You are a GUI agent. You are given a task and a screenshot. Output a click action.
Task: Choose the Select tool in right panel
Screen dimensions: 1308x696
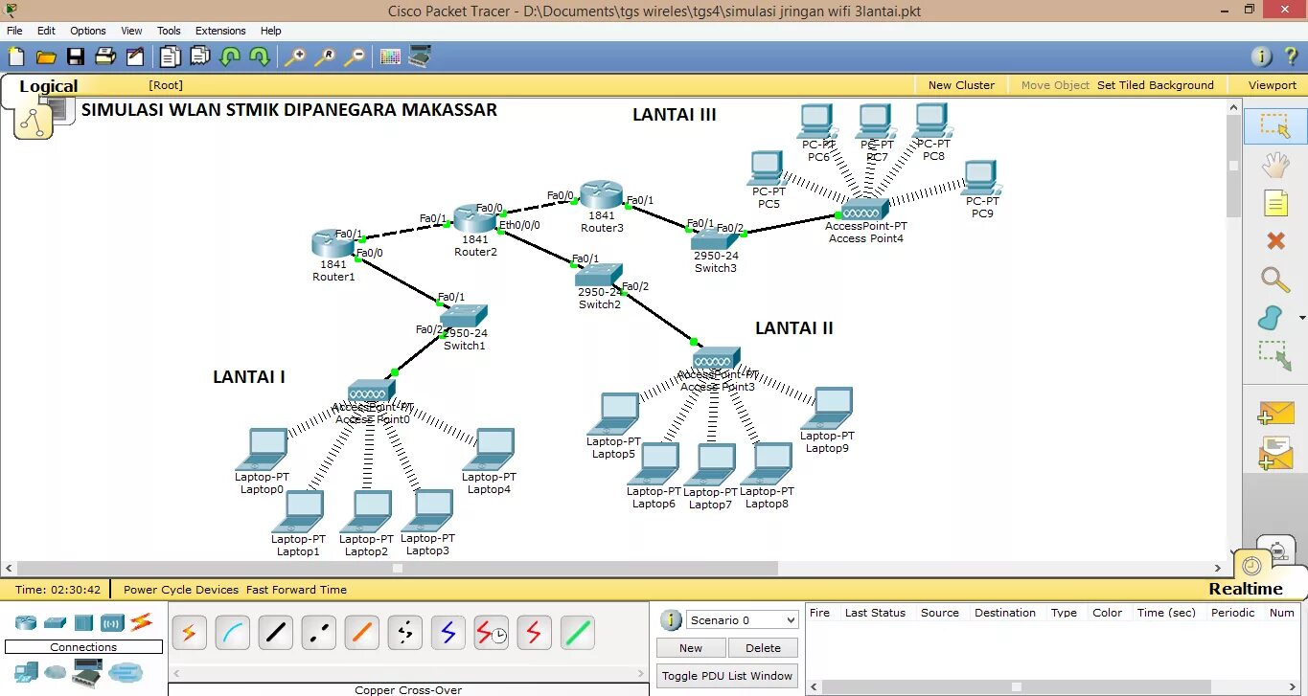point(1274,126)
